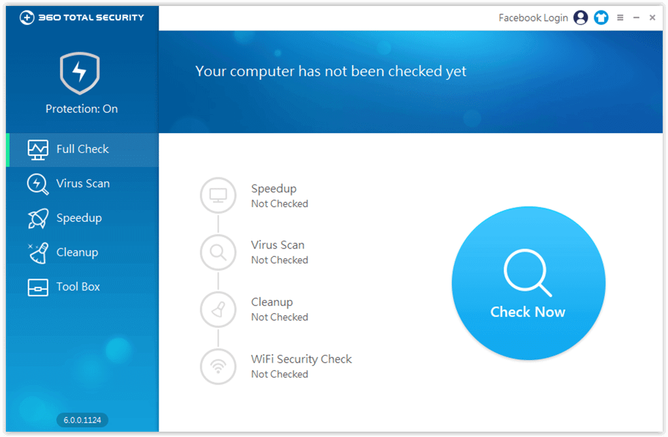The height and width of the screenshot is (437, 668).
Task: Open the hamburger main menu
Action: pos(620,18)
